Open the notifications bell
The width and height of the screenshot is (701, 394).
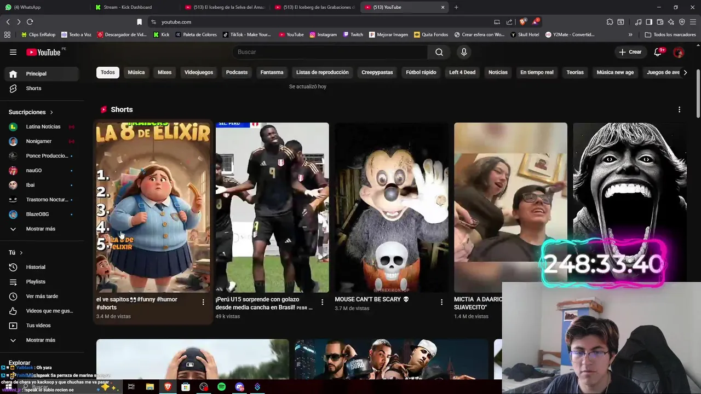[x=658, y=52]
